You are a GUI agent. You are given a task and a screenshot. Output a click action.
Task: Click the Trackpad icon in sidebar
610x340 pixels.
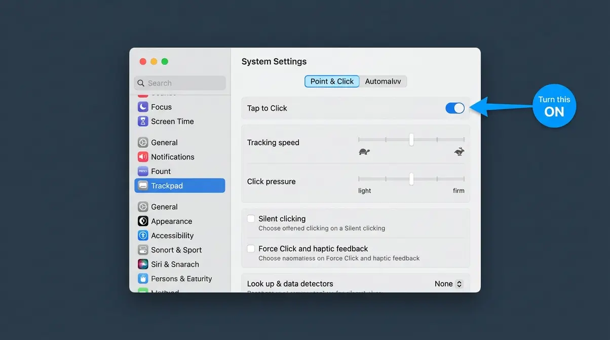(x=143, y=186)
